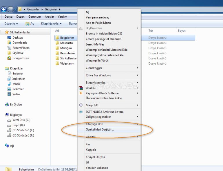
Task: Click second Gezginler breadcrumb in address bar
Action: [51, 9]
